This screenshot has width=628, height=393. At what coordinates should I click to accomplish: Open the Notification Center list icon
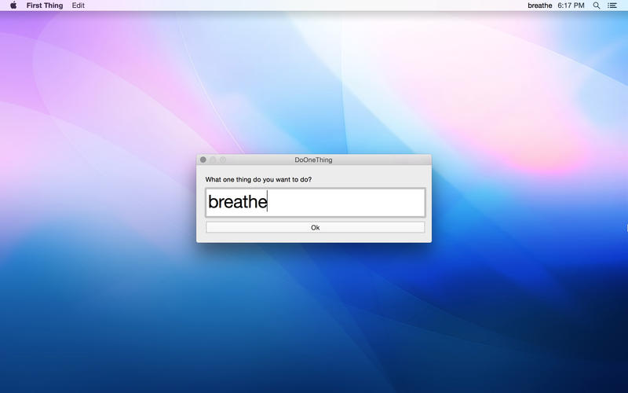[x=612, y=6]
